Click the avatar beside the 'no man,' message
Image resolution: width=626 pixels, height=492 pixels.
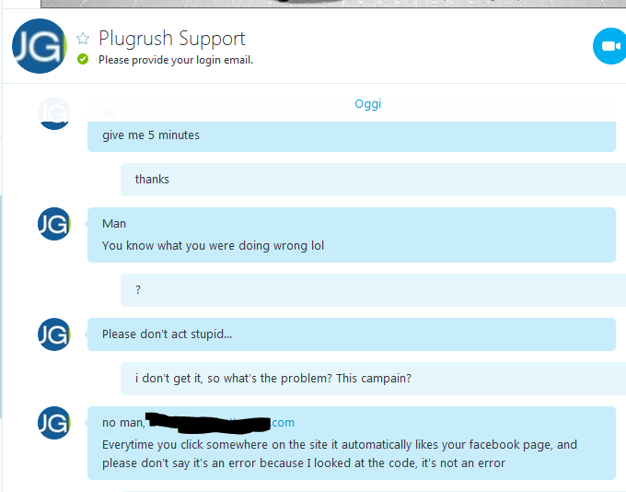click(x=54, y=423)
